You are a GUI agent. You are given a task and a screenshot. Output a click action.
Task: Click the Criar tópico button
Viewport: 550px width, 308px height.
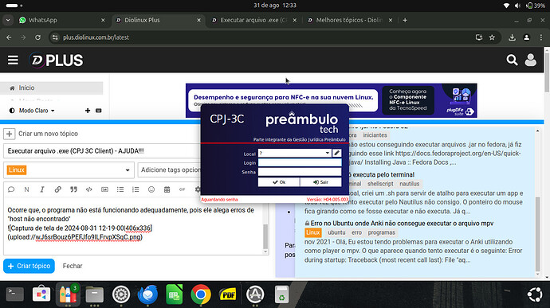29,266
